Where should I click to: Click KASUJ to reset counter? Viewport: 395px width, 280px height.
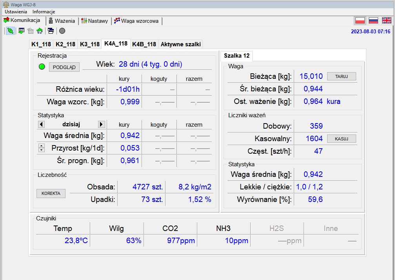pyautogui.click(x=341, y=138)
